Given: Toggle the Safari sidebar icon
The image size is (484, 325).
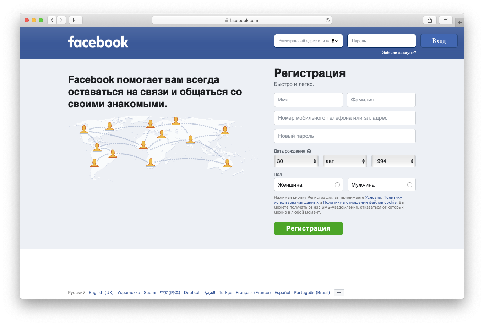Looking at the screenshot, I should coord(76,20).
